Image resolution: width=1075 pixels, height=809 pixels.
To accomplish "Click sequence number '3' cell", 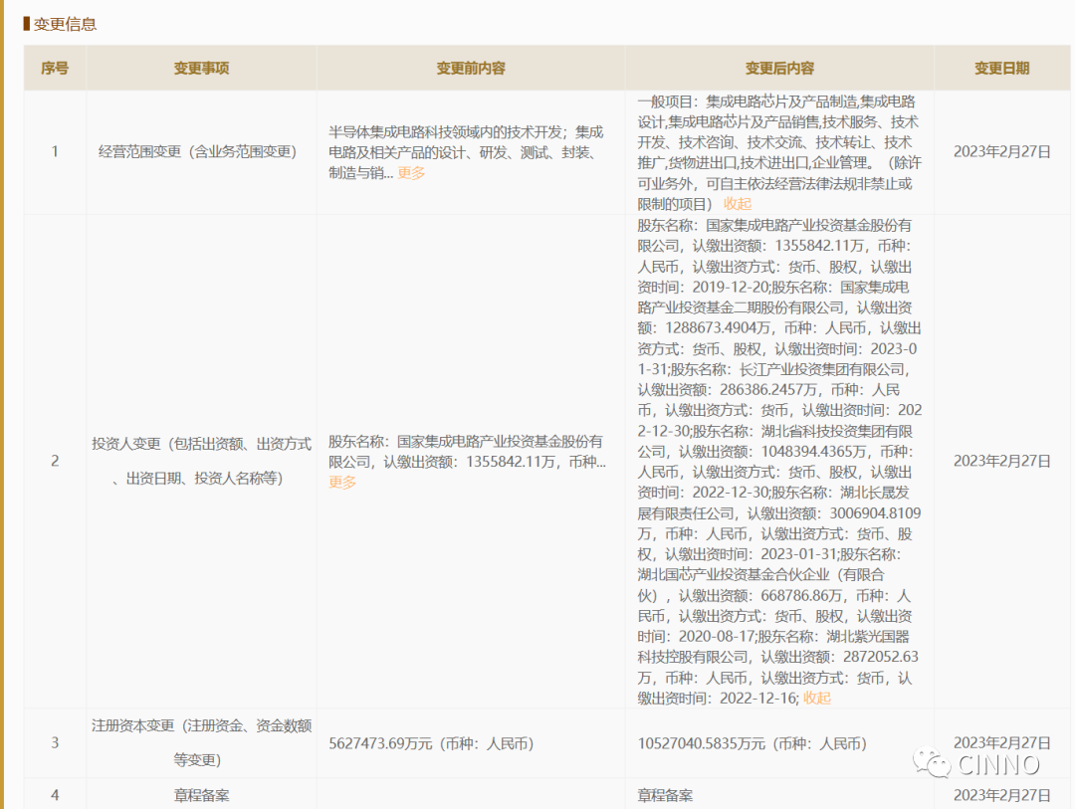I will 55,742.
